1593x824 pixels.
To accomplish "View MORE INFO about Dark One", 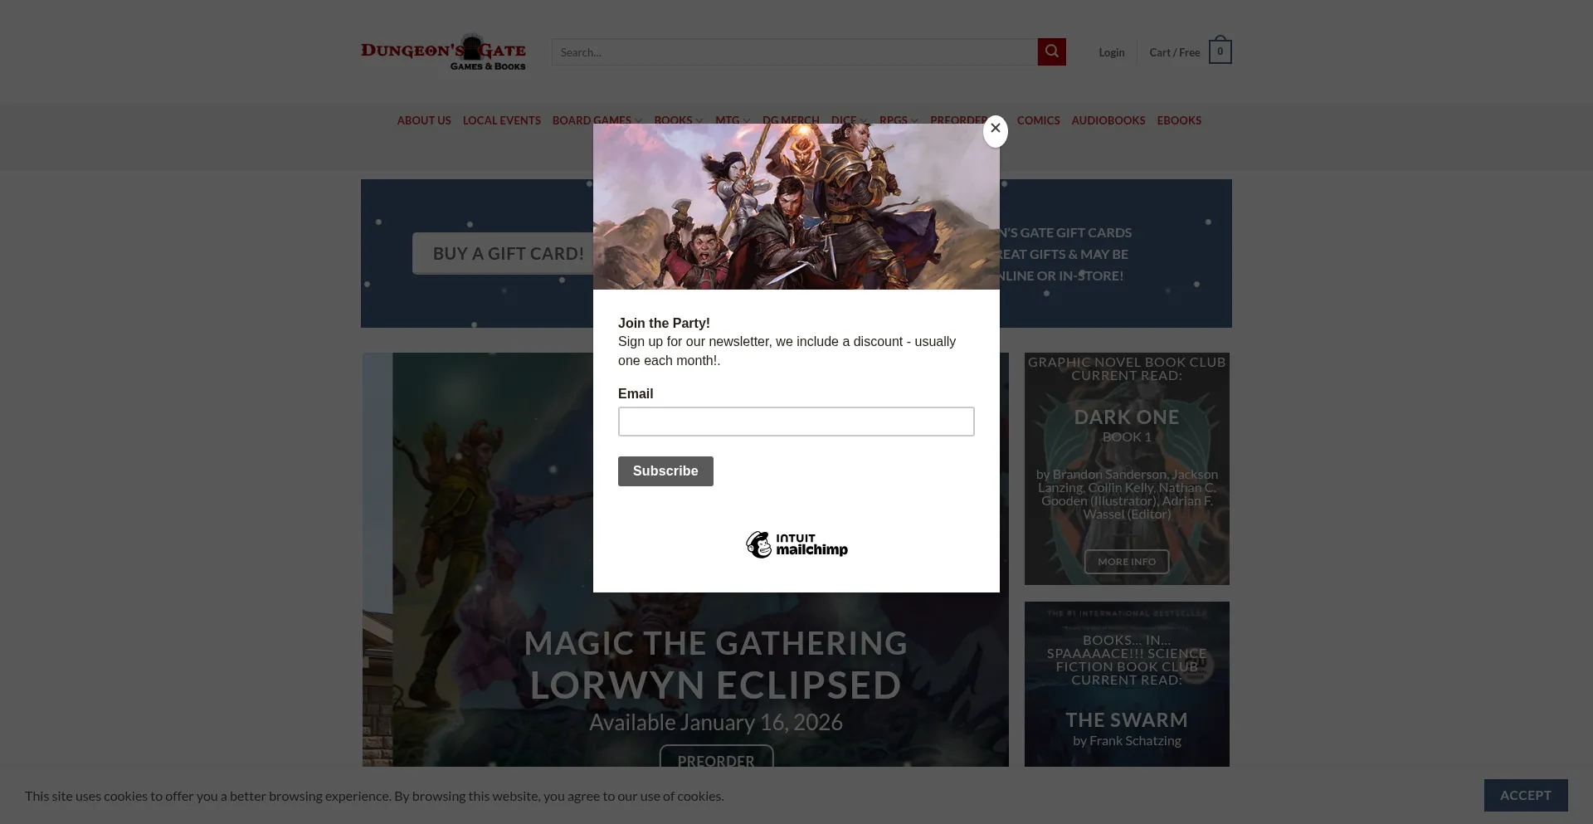I will (x=1126, y=561).
